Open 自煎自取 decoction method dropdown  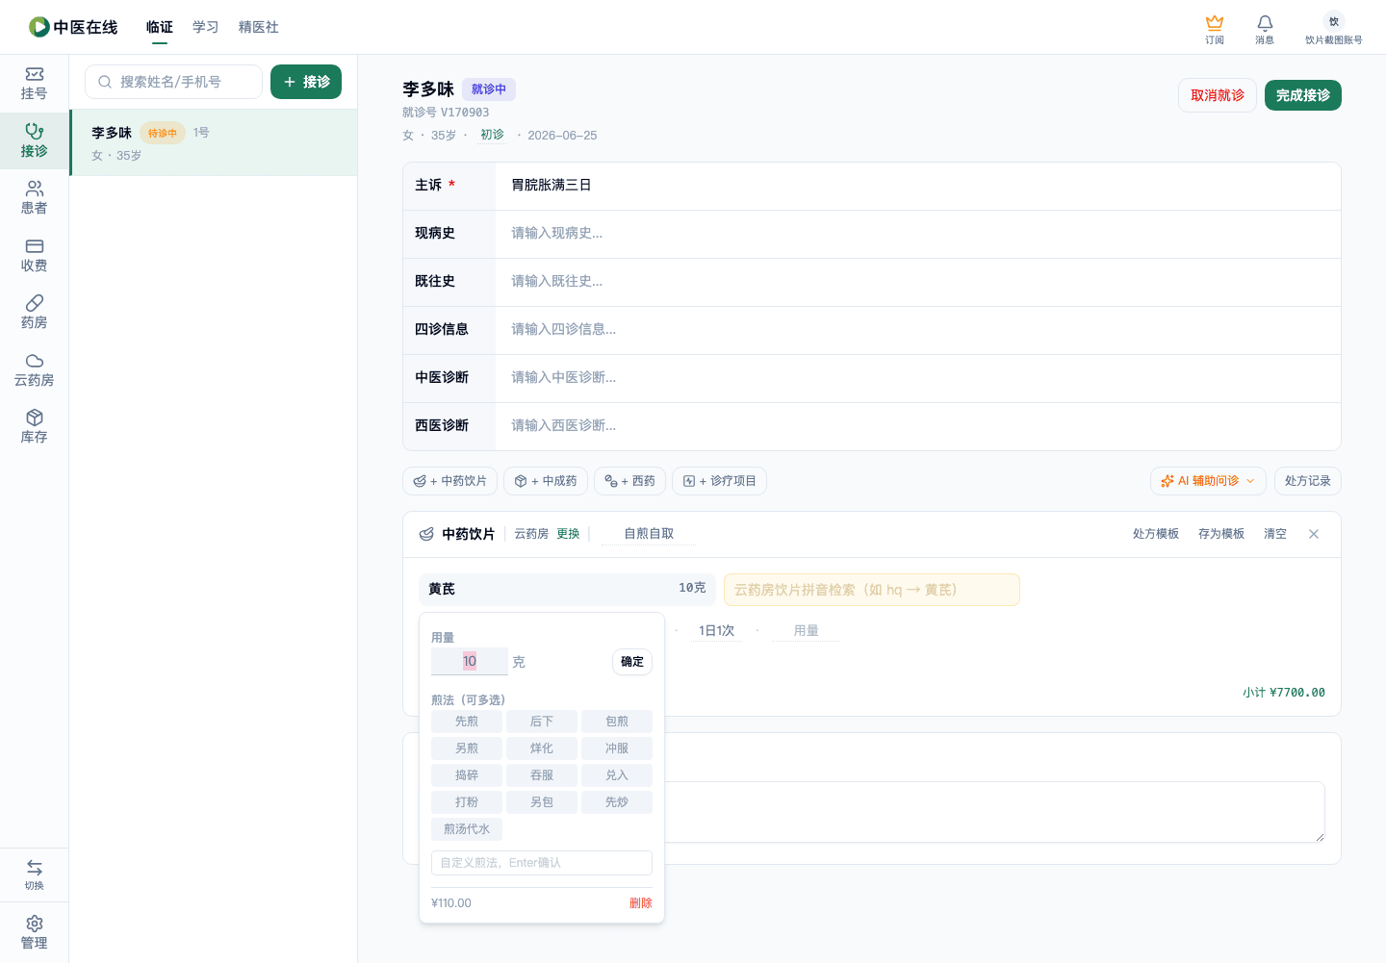pyautogui.click(x=649, y=534)
